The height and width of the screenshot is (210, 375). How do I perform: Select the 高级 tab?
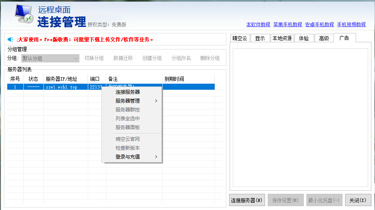324,39
